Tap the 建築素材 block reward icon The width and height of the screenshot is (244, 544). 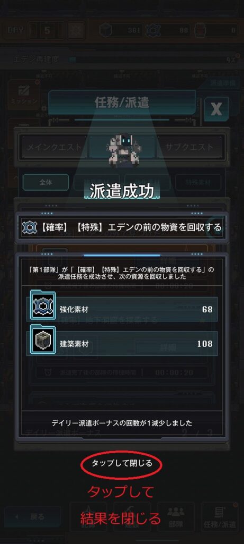click(43, 341)
